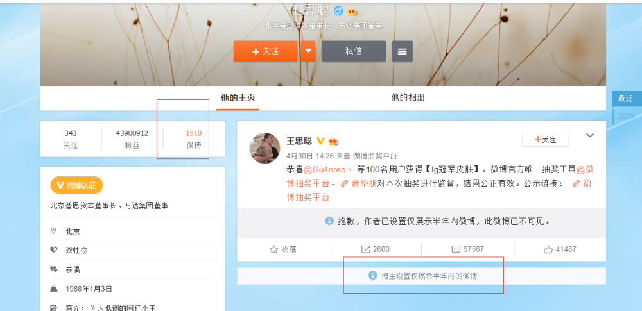The height and width of the screenshot is (311, 642).
Task: Open 王思聪's avatar in the post
Action: [265, 147]
